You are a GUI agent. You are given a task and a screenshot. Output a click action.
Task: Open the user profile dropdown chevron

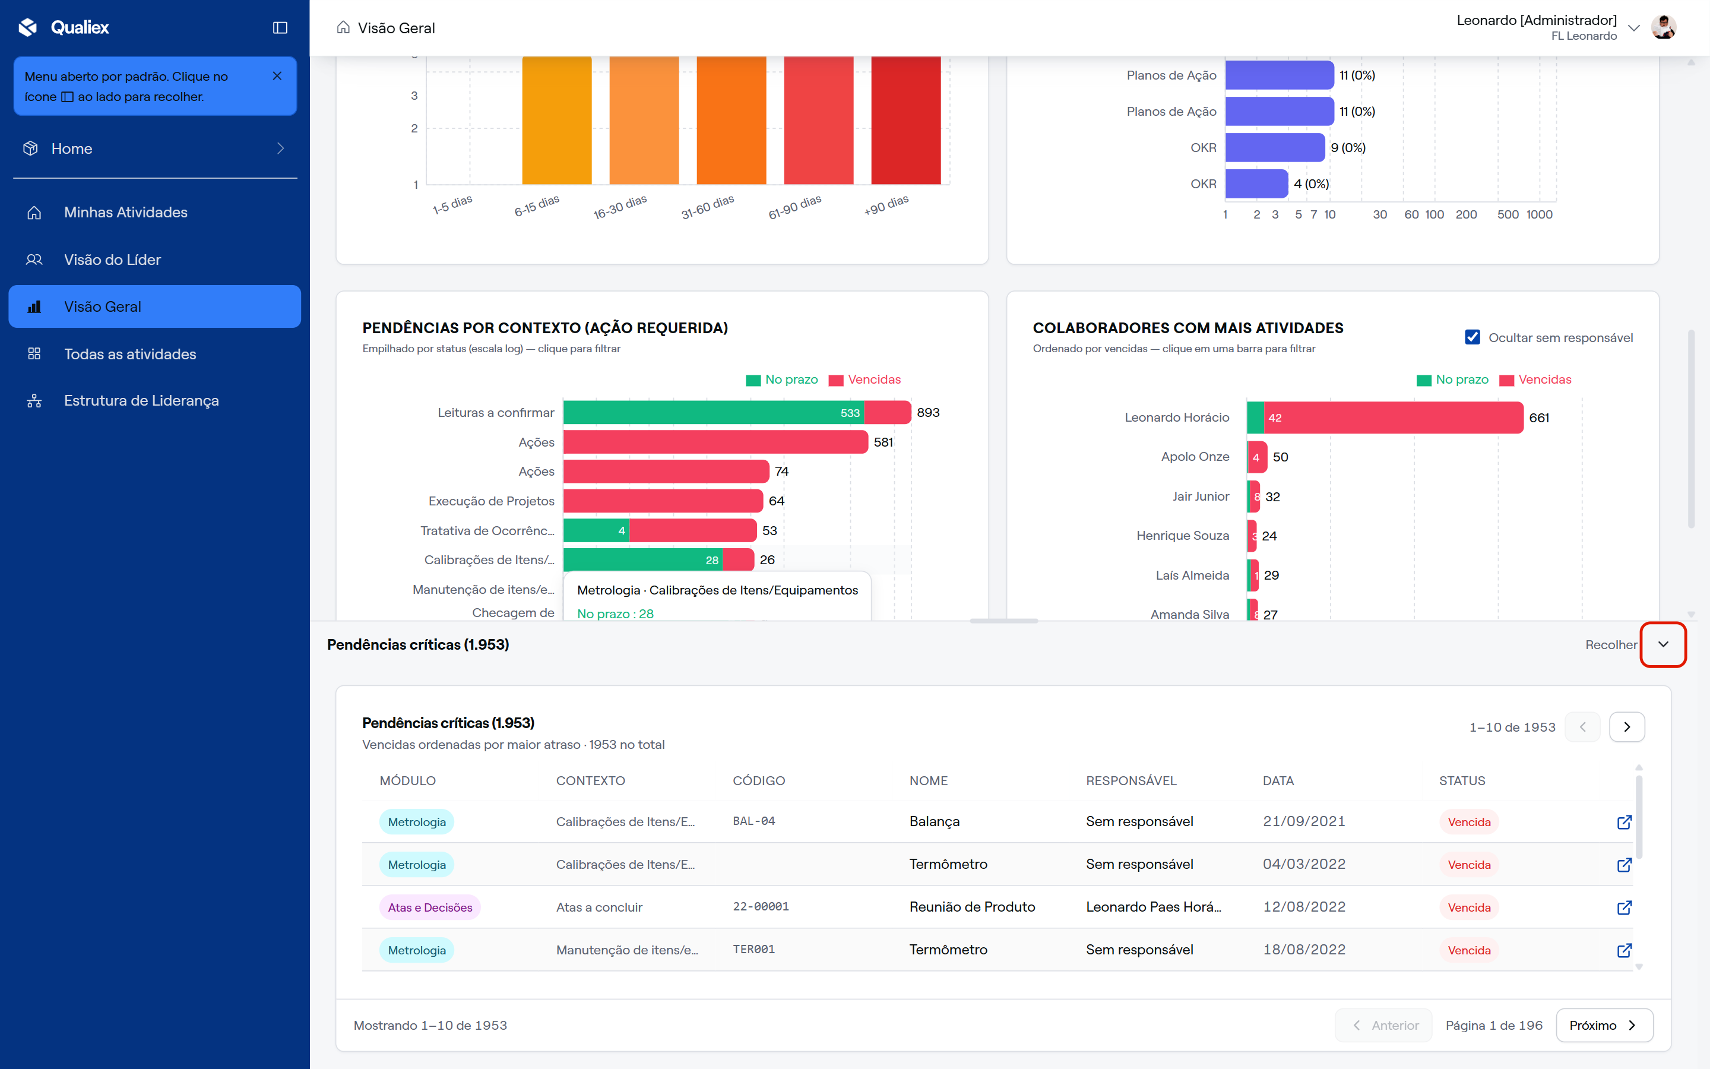[1633, 27]
